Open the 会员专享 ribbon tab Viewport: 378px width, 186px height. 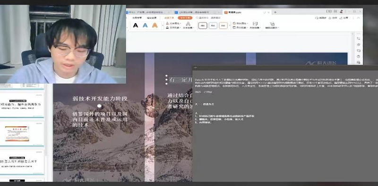point(137,18)
